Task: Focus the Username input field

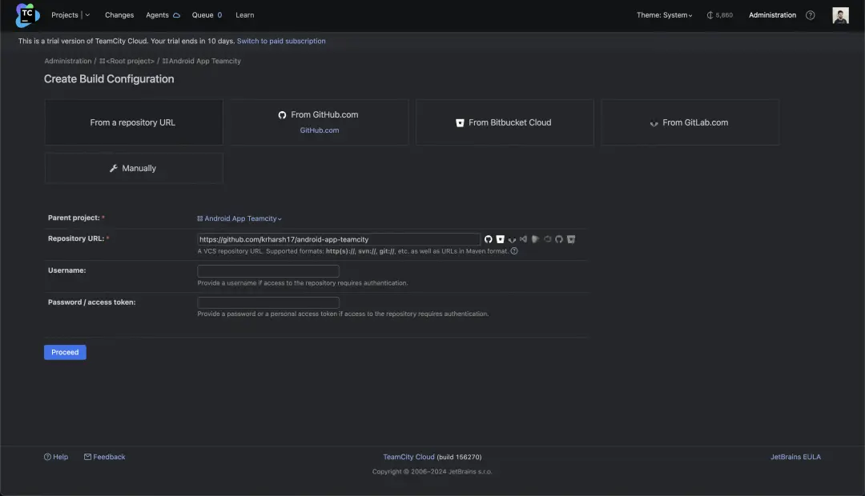Action: click(268, 271)
